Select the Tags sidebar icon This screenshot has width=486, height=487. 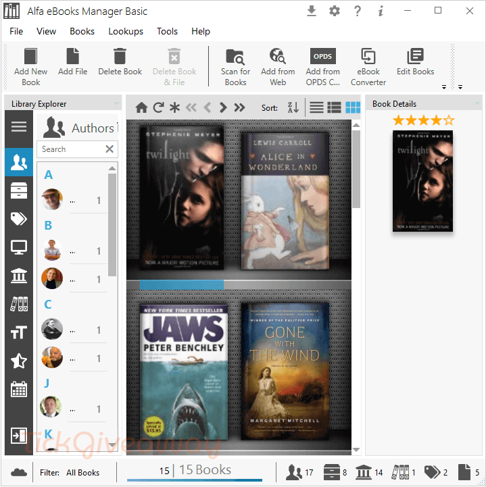click(19, 219)
